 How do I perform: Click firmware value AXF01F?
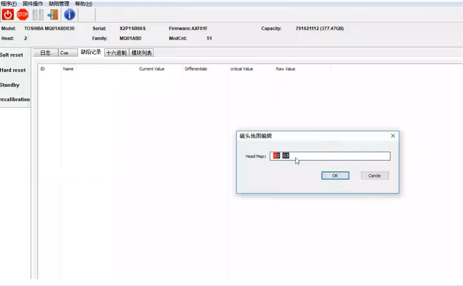[x=199, y=28]
